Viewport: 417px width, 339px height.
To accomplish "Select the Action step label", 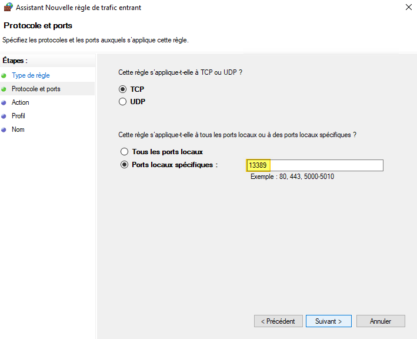I will pos(21,102).
